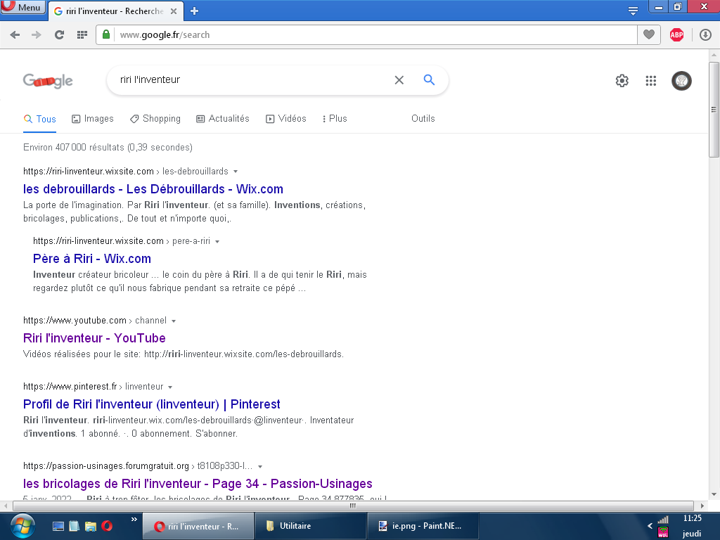This screenshot has height=540, width=720.
Task: Open the folder explorer quick launch icon
Action: pos(91,526)
